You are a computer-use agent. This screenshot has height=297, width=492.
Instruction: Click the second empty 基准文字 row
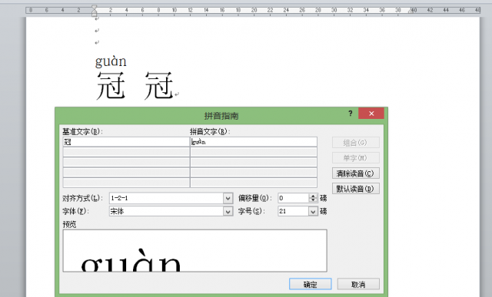tap(126, 162)
